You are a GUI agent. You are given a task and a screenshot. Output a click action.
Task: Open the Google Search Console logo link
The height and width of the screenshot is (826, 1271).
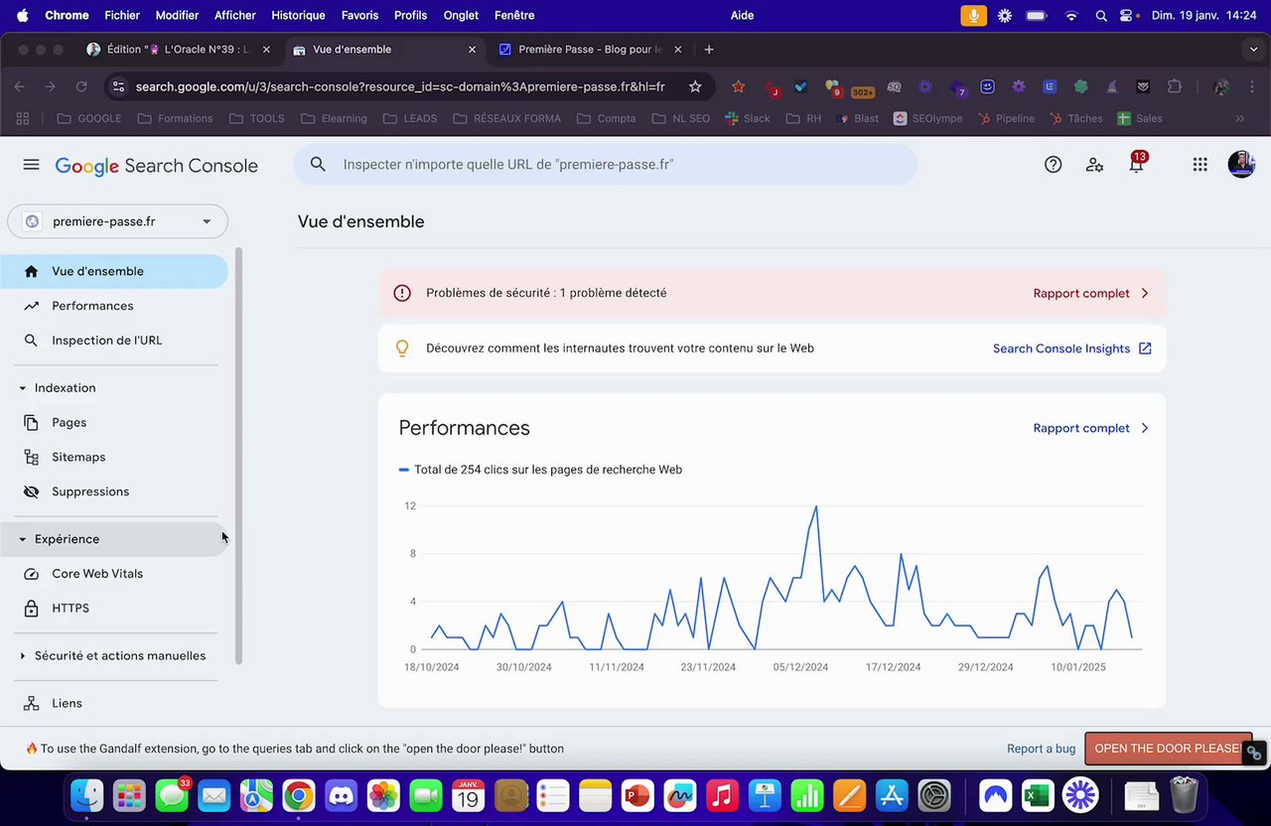click(x=157, y=166)
